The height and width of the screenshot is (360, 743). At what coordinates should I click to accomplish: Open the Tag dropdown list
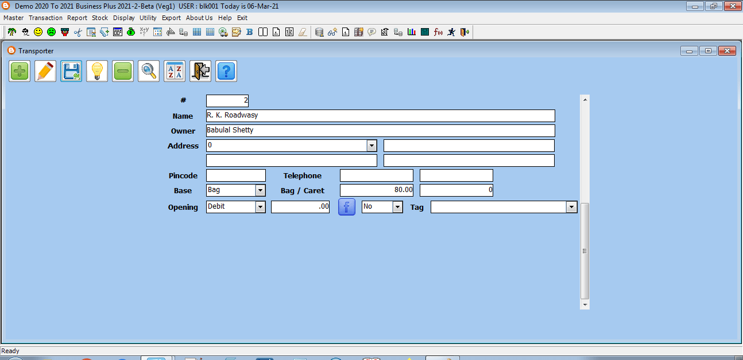[x=571, y=207]
